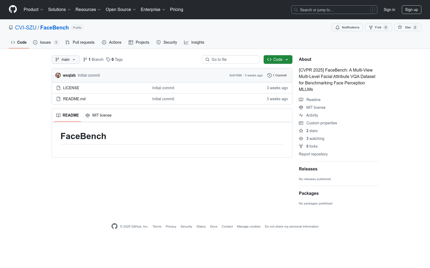Open the green Code dropdown button

[278, 59]
